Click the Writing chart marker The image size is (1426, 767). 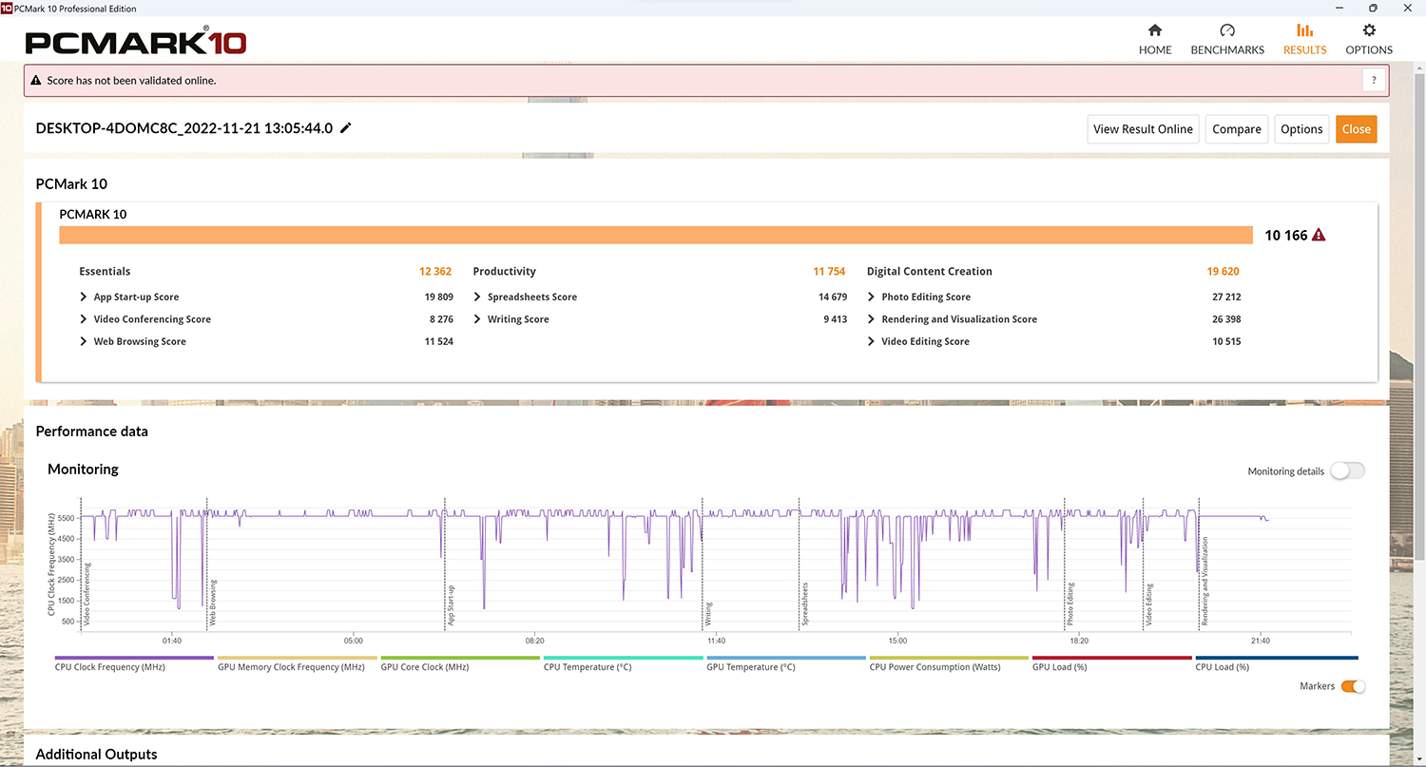(x=708, y=614)
